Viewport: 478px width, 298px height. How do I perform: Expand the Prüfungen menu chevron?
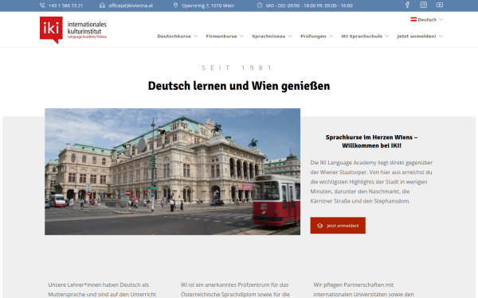pyautogui.click(x=331, y=37)
